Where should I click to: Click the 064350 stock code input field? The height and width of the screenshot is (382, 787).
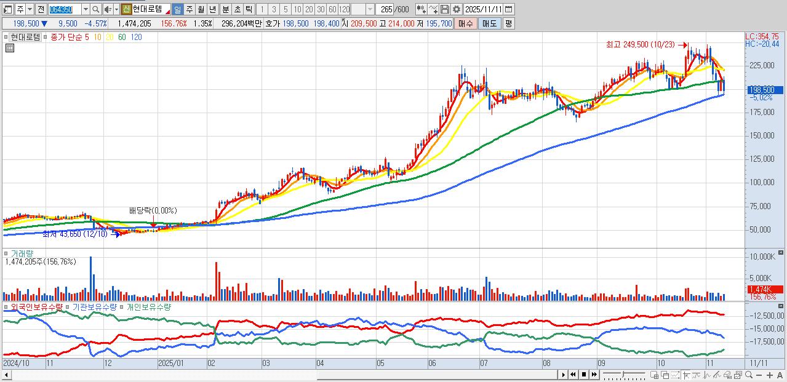click(x=65, y=9)
